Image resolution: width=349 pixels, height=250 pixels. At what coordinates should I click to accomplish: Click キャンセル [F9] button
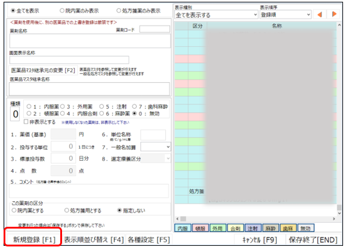[260, 240]
